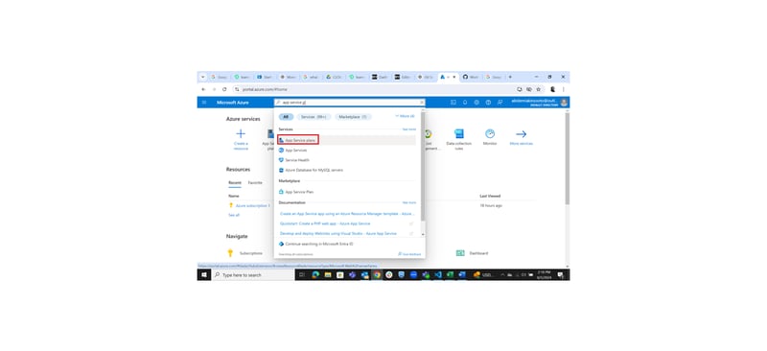Open File Explorer from the taskbar
The height and width of the screenshot is (351, 767).
pyautogui.click(x=328, y=274)
